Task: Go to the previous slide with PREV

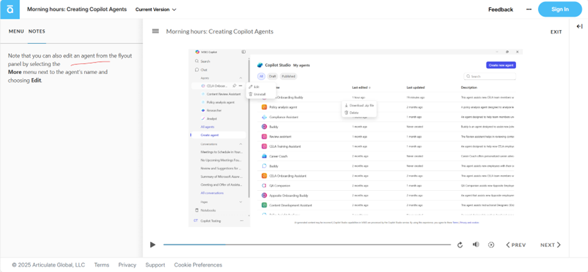Action: pyautogui.click(x=516, y=245)
